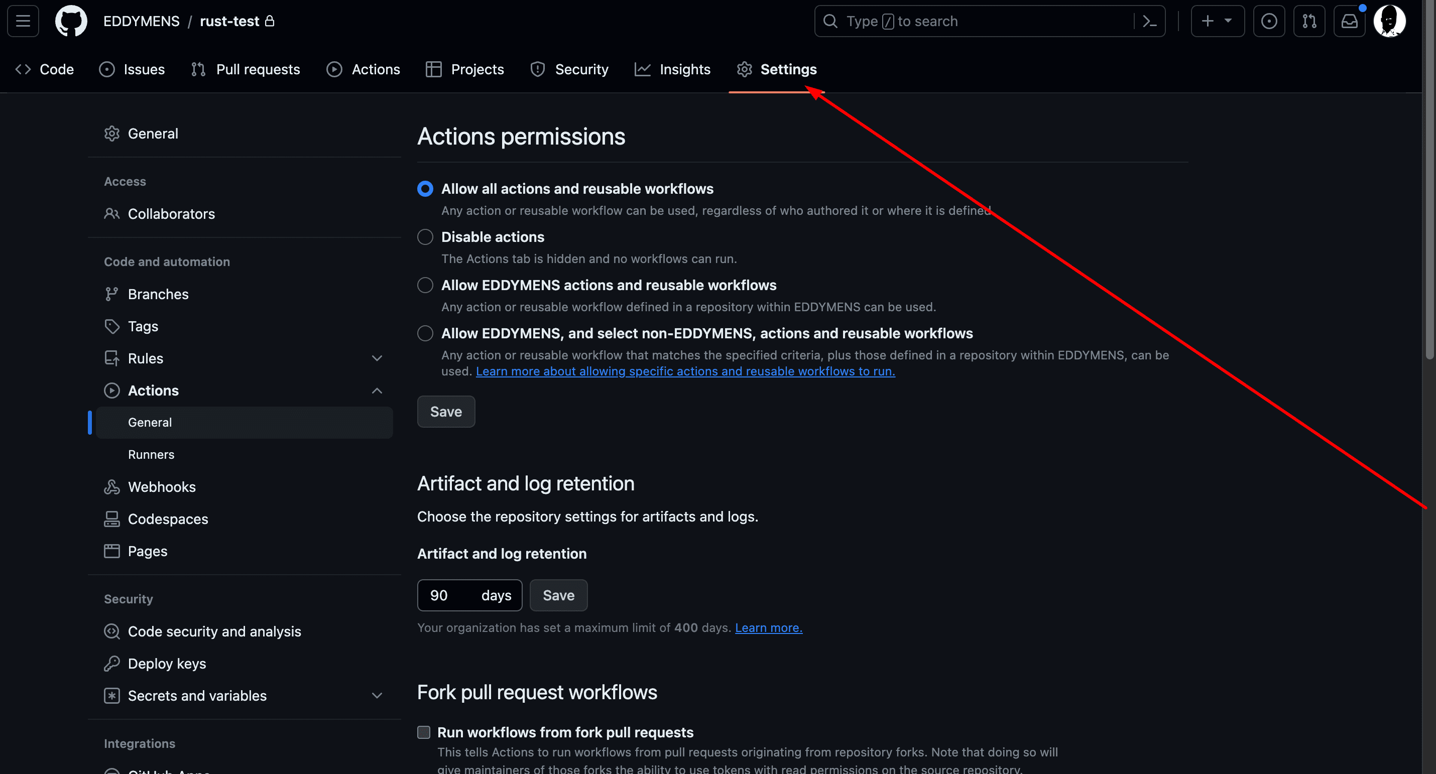Select Disable actions radio button
Image resolution: width=1436 pixels, height=774 pixels.
pyautogui.click(x=425, y=236)
